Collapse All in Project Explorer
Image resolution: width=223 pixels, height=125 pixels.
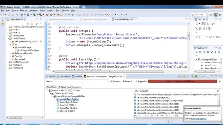tap(28, 24)
